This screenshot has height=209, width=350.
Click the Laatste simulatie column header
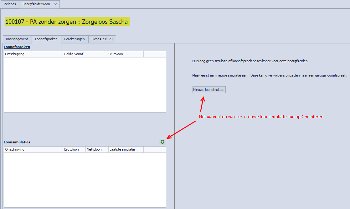tap(126, 149)
